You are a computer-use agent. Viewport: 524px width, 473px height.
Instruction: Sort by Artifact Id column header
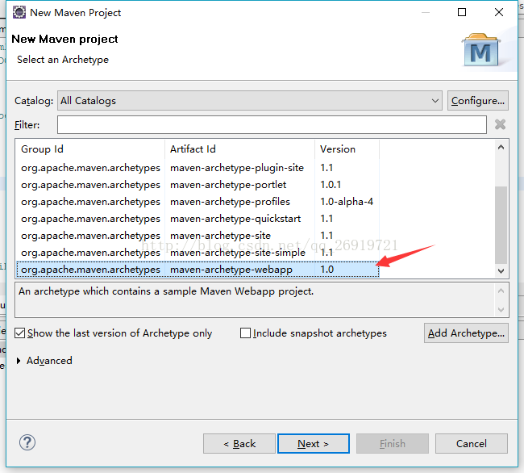pyautogui.click(x=239, y=149)
